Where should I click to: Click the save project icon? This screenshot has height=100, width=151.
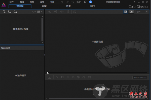(62, 2)
